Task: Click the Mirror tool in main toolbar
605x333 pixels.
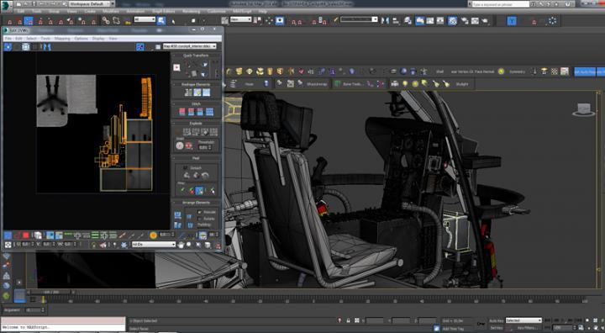Action: point(385,20)
